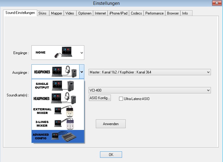Choose Advanced Config mixer option

[58, 136]
